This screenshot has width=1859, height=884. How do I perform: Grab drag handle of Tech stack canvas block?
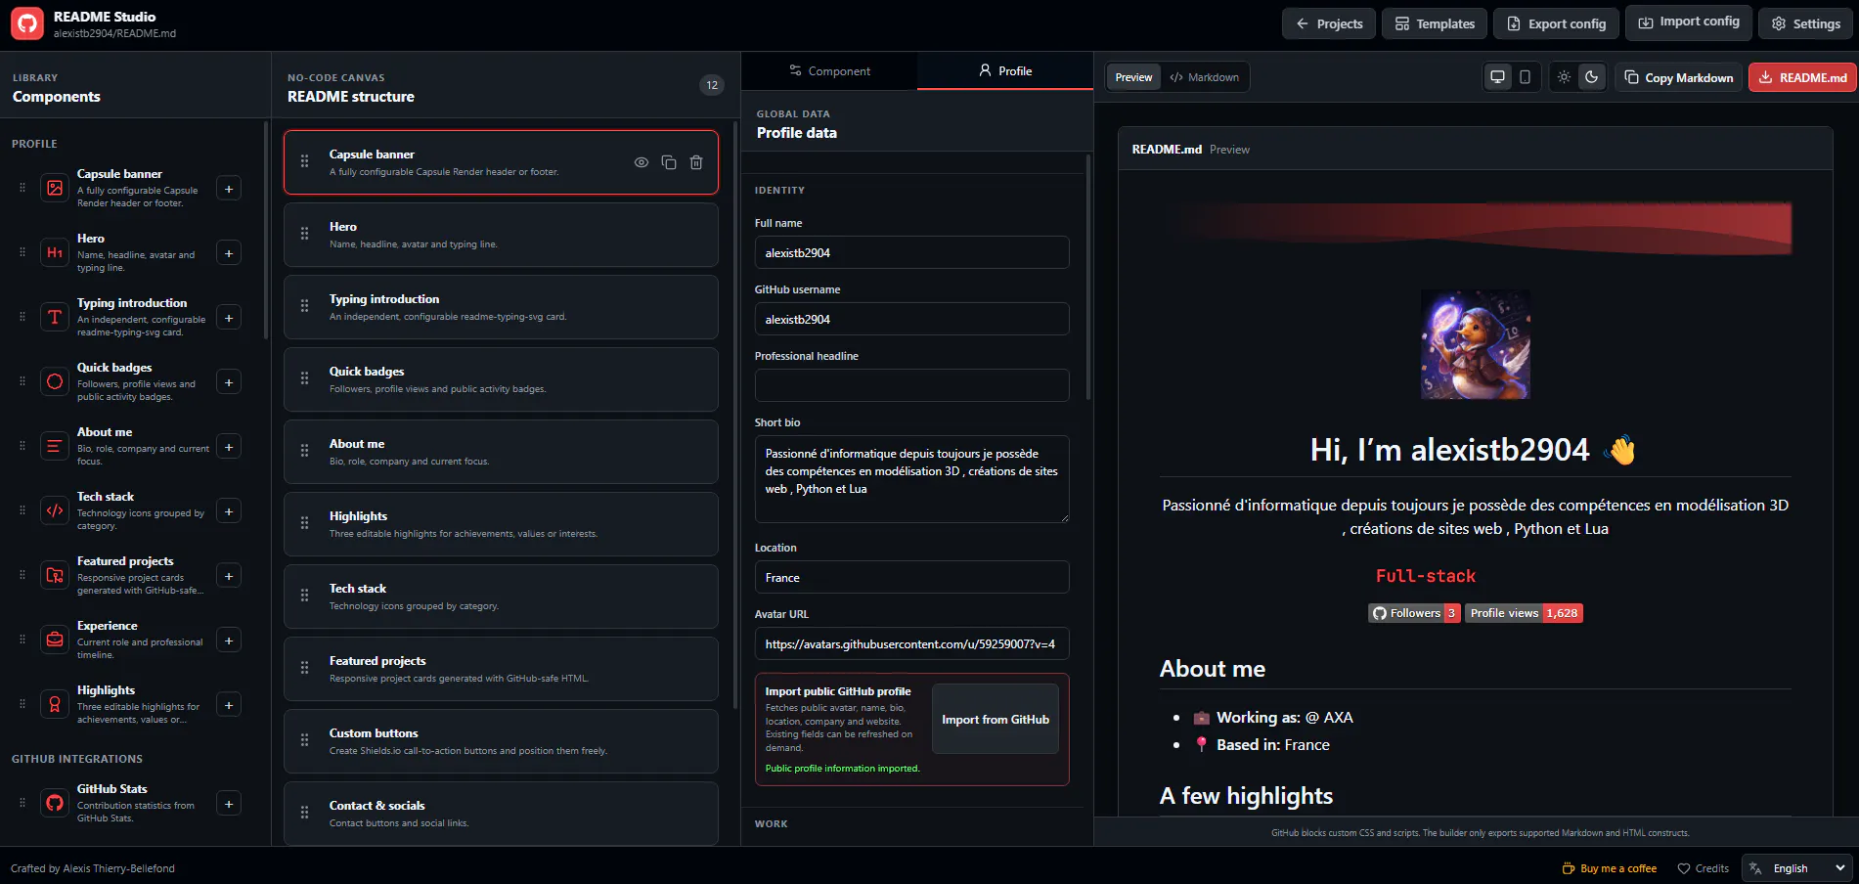coord(305,596)
